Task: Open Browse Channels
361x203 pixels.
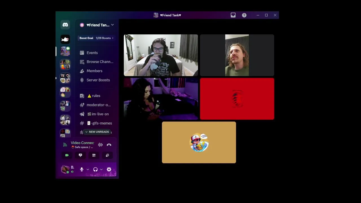Action: 97,62
